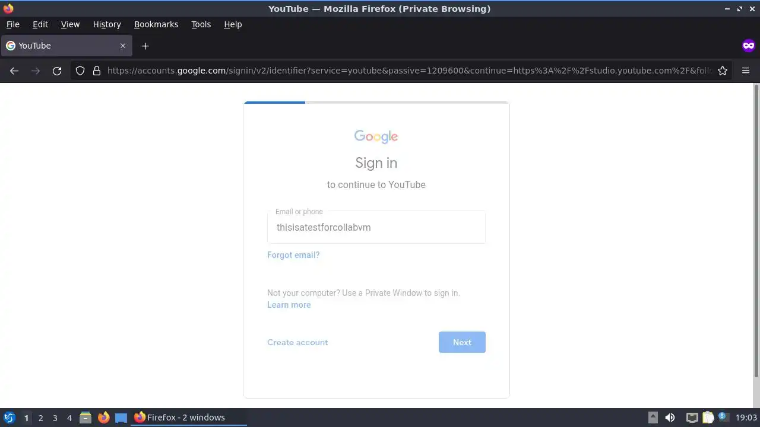Click Firefox - 2 windows taskbar button
The width and height of the screenshot is (760, 427).
[x=189, y=418]
